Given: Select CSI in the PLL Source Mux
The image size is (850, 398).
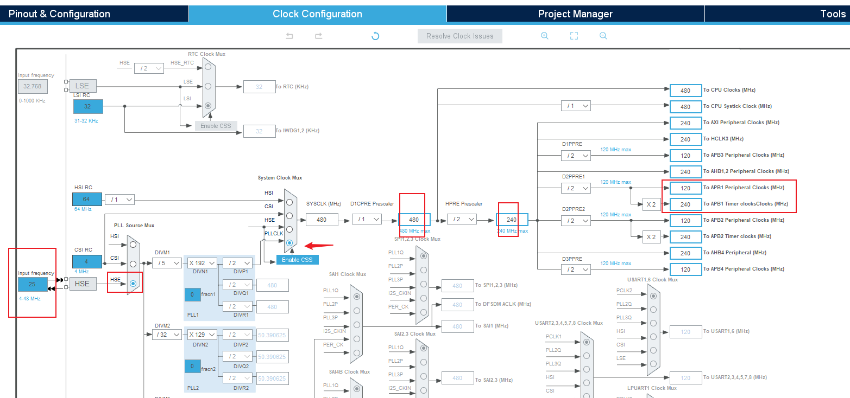Looking at the screenshot, I should 133,264.
